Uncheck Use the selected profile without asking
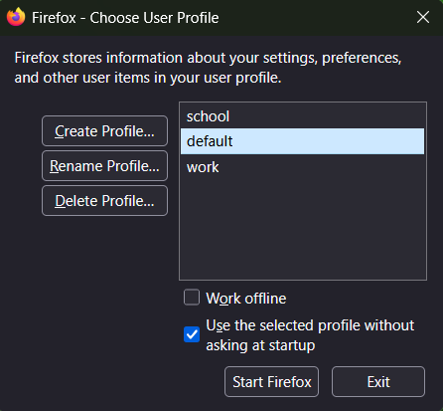This screenshot has width=443, height=411. pos(192,334)
